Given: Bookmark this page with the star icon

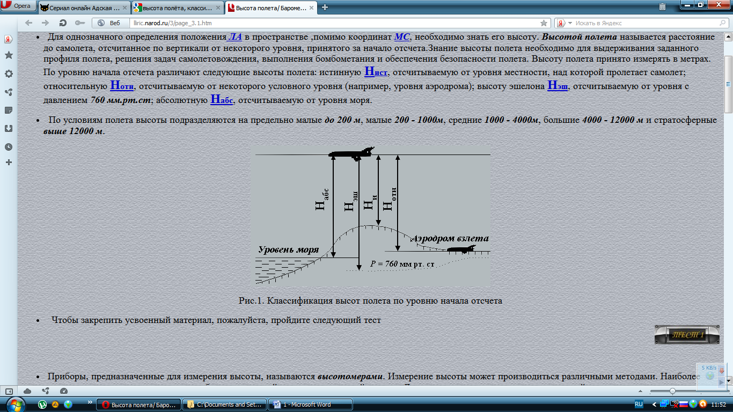Looking at the screenshot, I should click(544, 23).
